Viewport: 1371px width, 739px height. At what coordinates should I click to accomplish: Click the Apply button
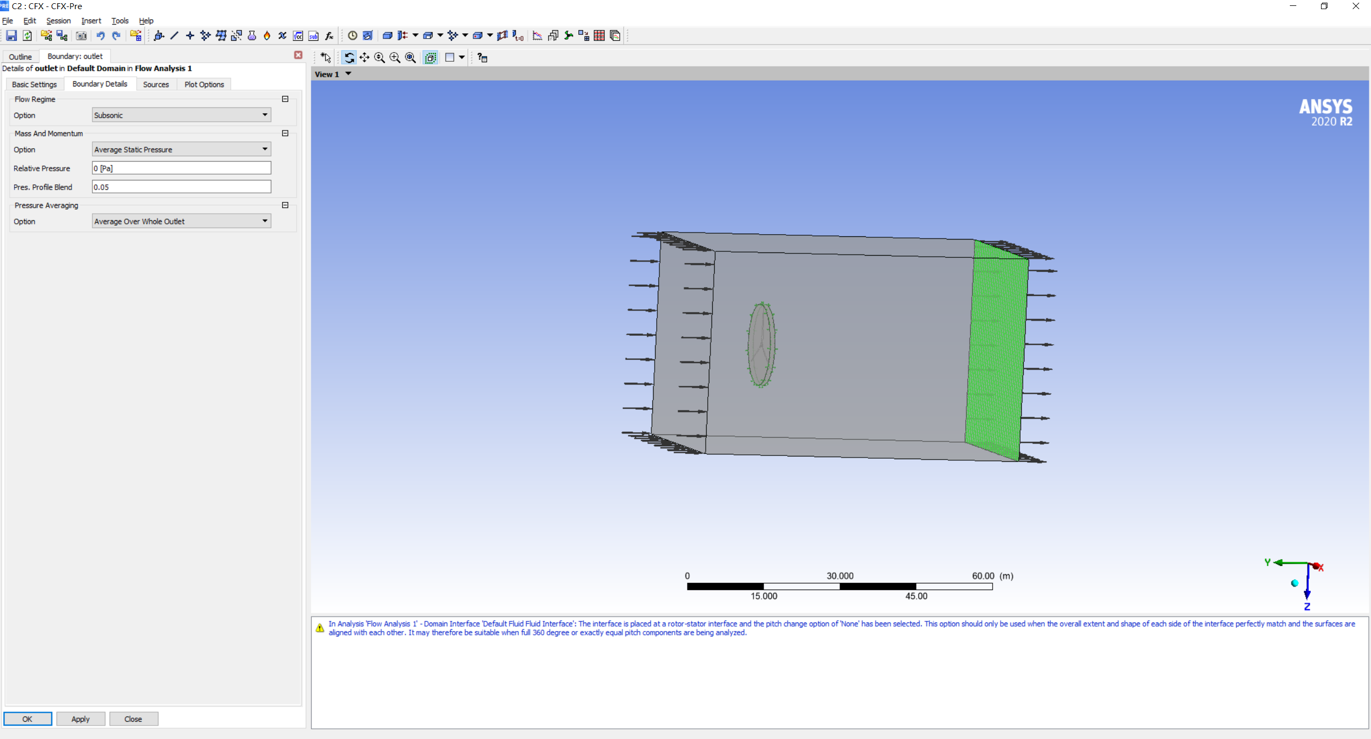coord(81,719)
